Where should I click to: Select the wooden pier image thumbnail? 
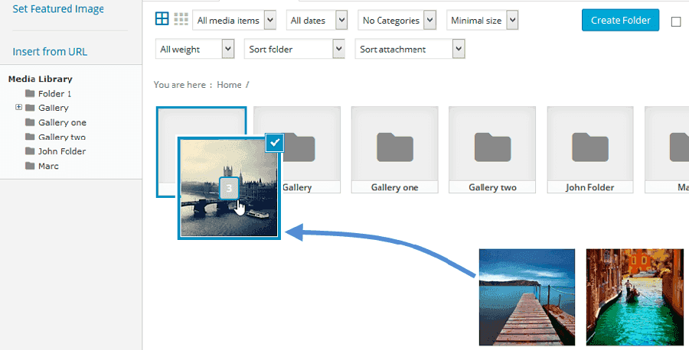527,297
